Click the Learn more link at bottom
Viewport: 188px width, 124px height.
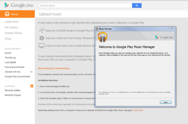tap(138, 110)
